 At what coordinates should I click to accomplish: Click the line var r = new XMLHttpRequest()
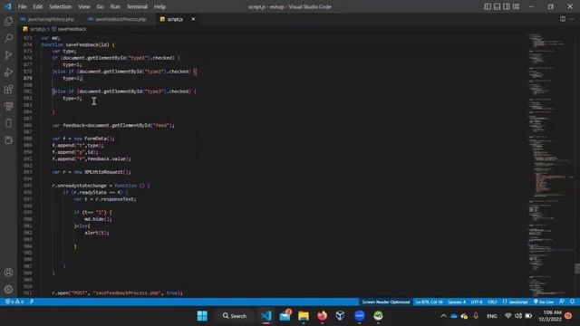click(92, 172)
